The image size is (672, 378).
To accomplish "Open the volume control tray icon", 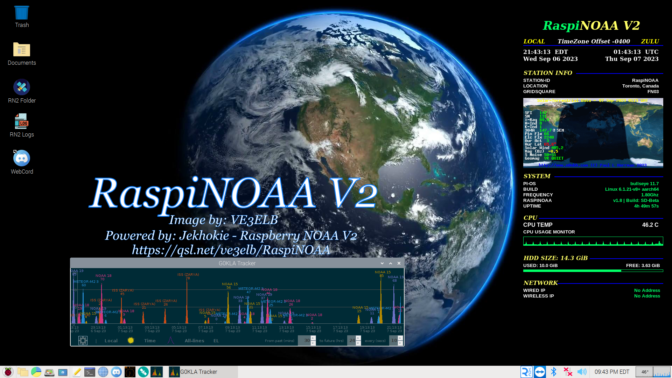I will tap(582, 372).
